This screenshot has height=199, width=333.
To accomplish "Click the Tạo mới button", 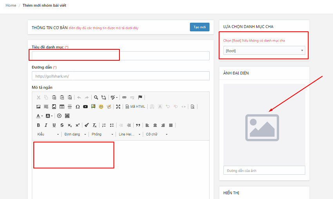I will (x=199, y=27).
